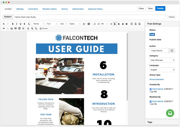Insert an image into the editor
The width and height of the screenshot is (181, 127).
(12, 28)
